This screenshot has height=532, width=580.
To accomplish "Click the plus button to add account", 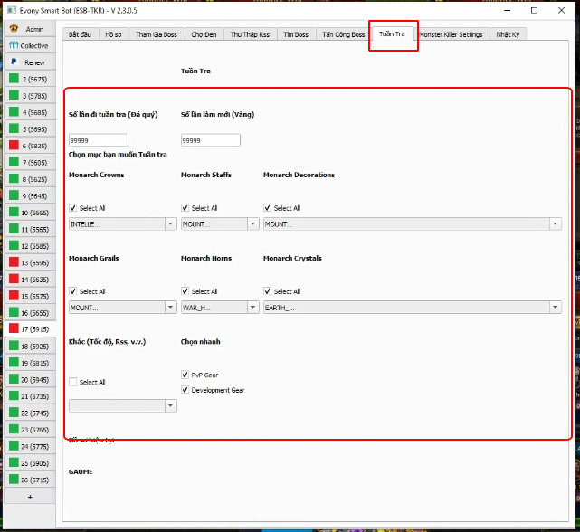I will [29, 497].
